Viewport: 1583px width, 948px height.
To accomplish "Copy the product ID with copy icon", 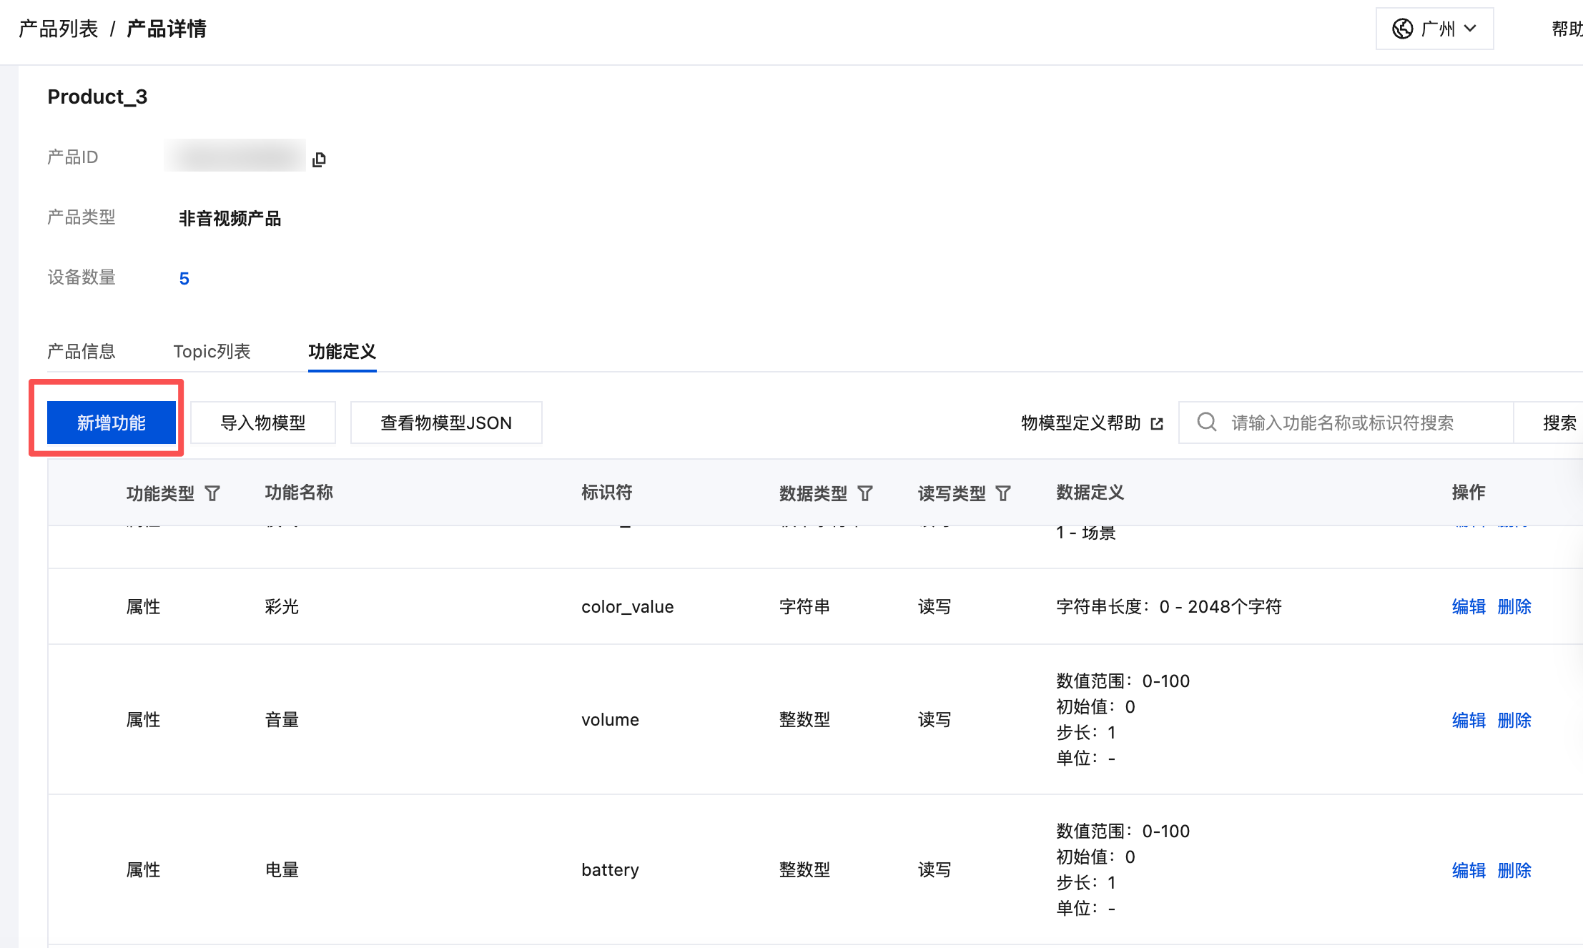I will [x=319, y=159].
